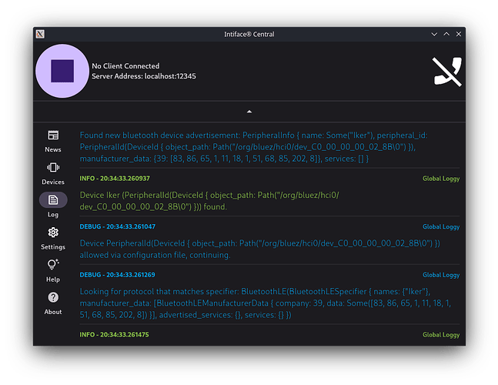
Task: Open the Settings gear icon
Action: pos(53,233)
